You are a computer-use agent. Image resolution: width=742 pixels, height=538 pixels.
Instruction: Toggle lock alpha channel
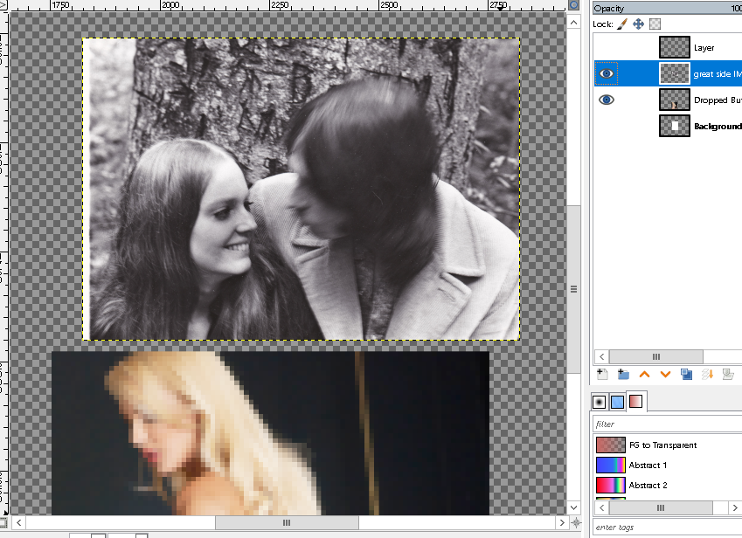coord(655,24)
